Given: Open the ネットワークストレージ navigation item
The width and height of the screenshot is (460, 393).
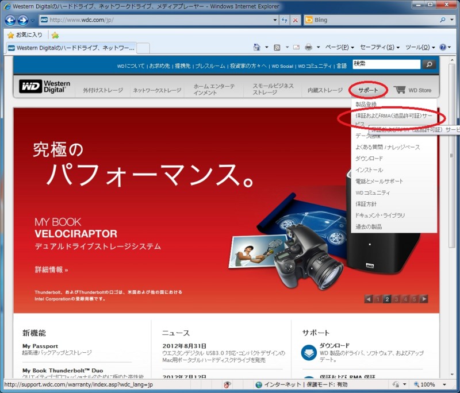Looking at the screenshot, I should coord(157,90).
